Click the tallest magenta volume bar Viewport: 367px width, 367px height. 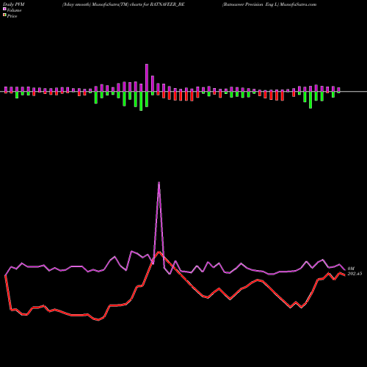(147, 78)
